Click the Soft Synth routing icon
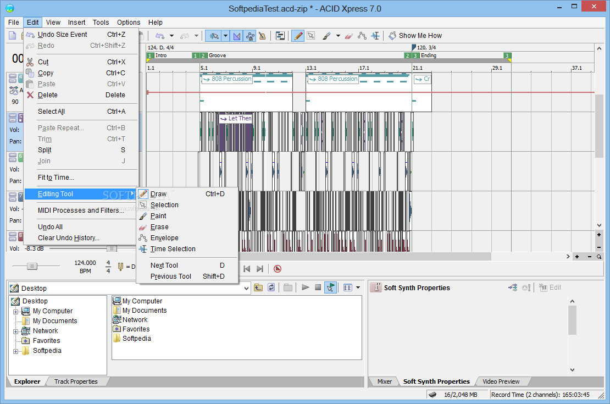610x404 pixels. click(513, 287)
